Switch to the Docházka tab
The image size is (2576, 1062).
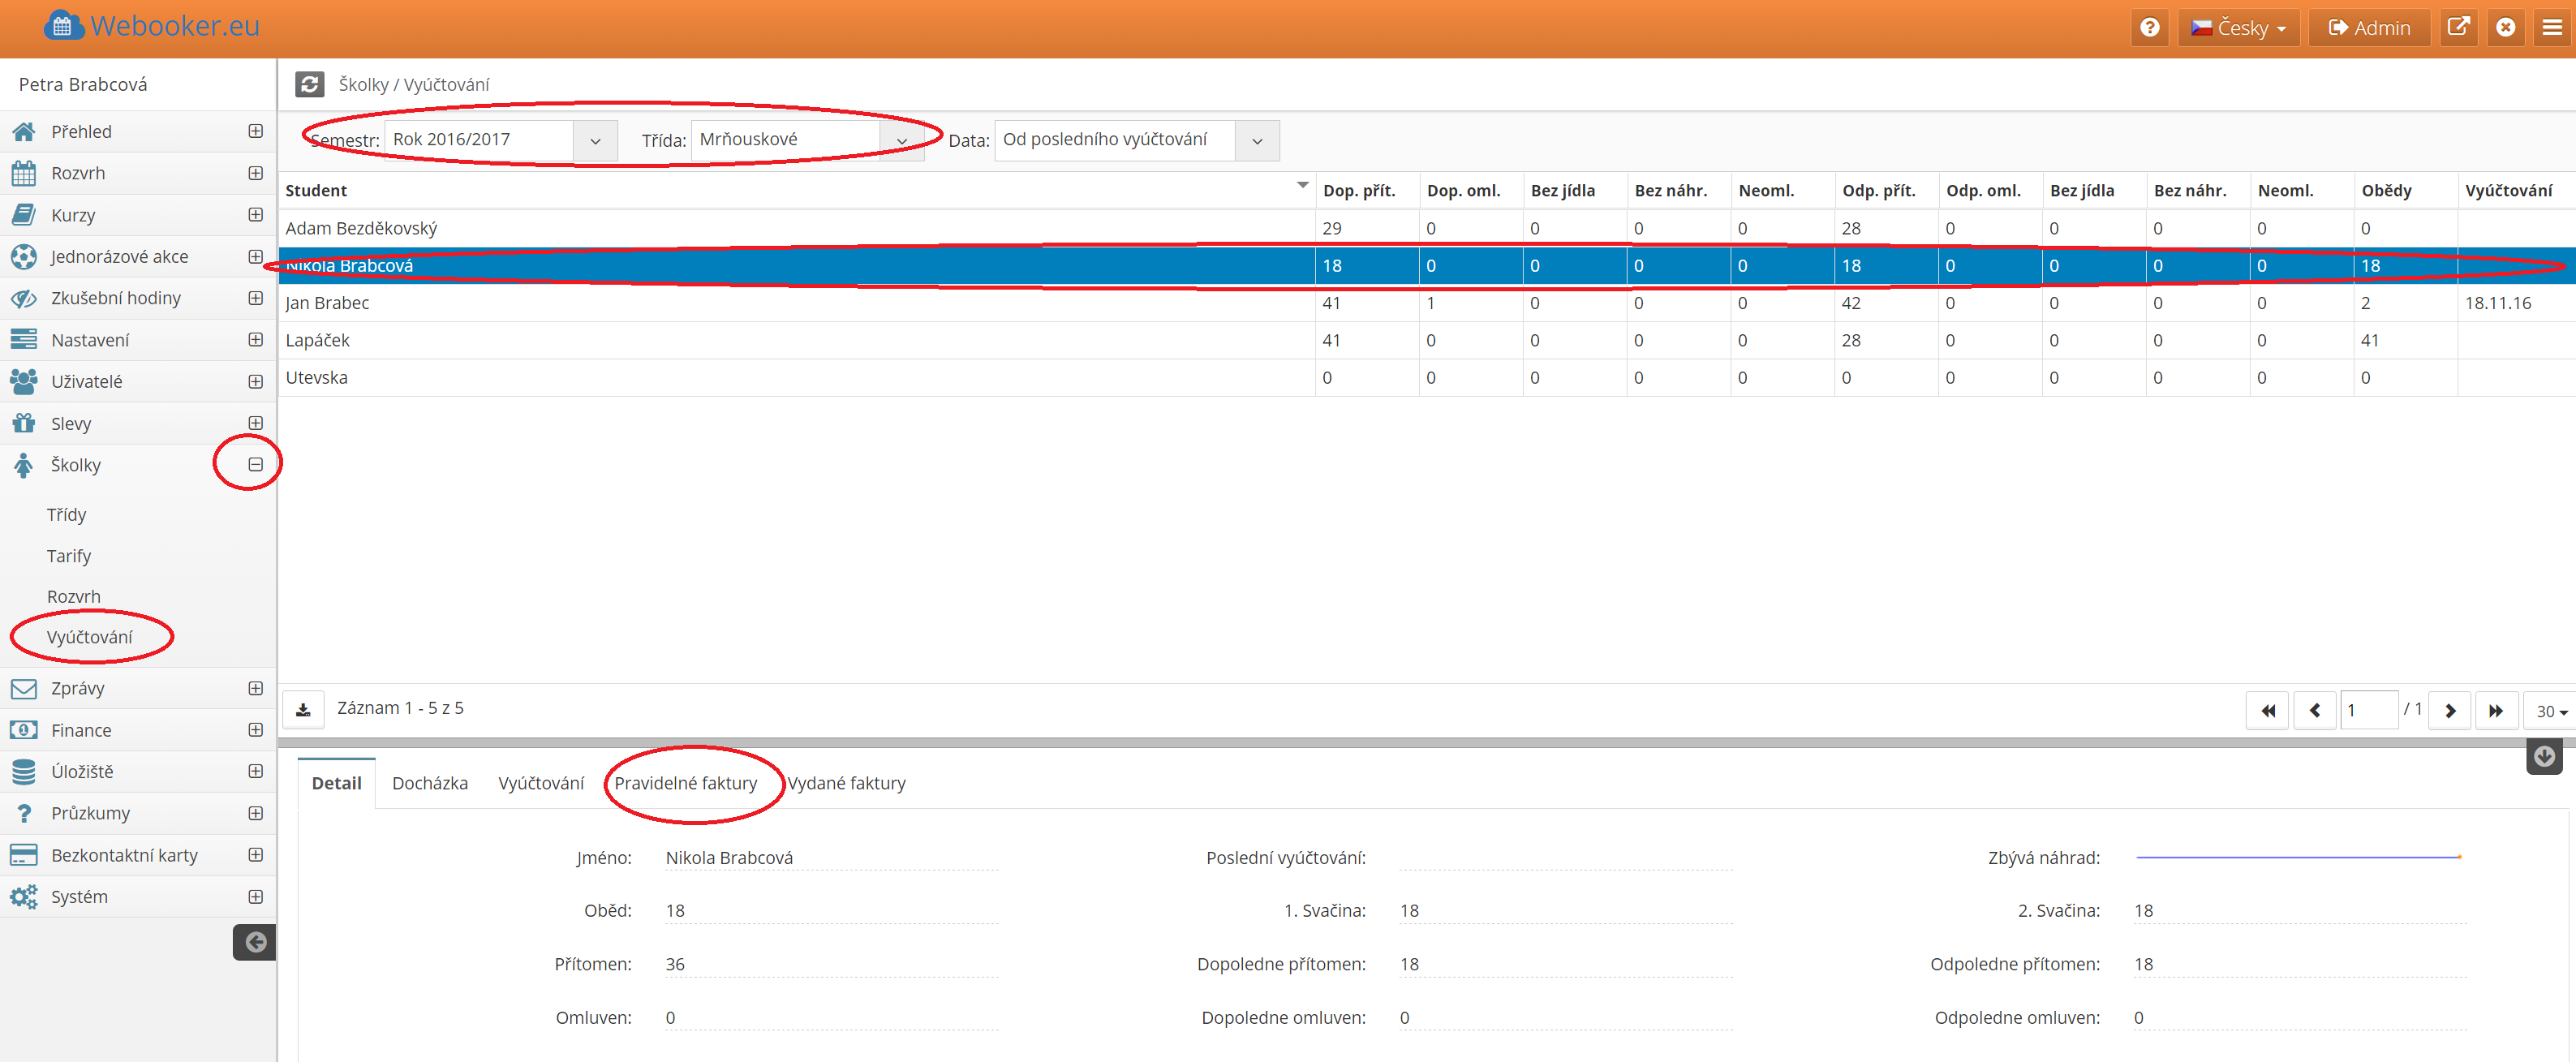click(429, 783)
